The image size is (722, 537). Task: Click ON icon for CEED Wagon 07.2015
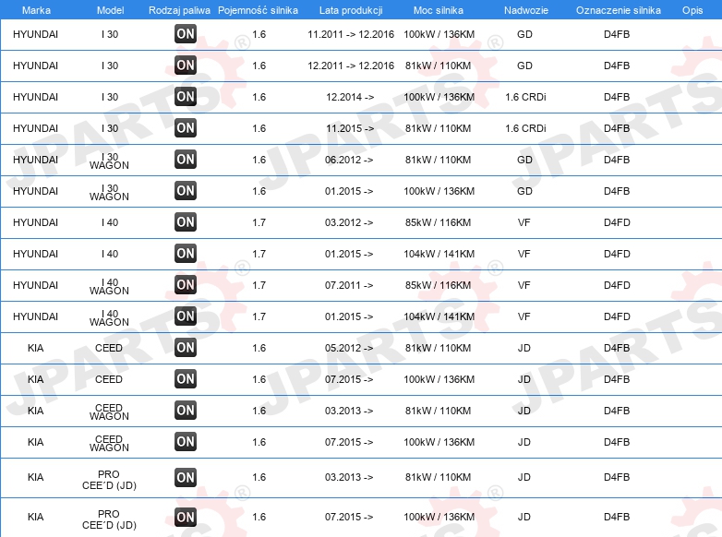coord(186,442)
